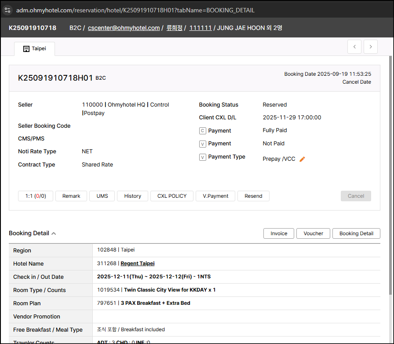Viewport: 394px width, 344px height.
Task: Open the Regent Taipei hotel link
Action: click(x=138, y=263)
